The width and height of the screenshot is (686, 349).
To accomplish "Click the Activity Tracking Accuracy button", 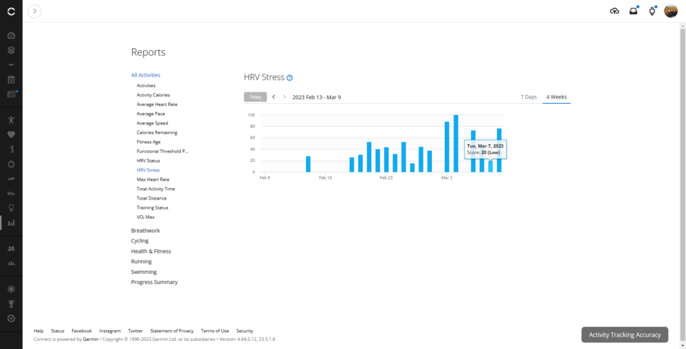I will 625,335.
